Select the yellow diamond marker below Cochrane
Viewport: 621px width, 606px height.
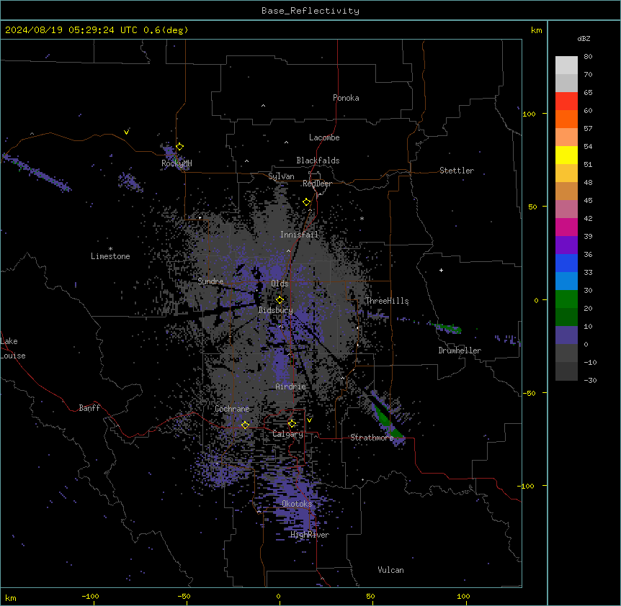245,425
